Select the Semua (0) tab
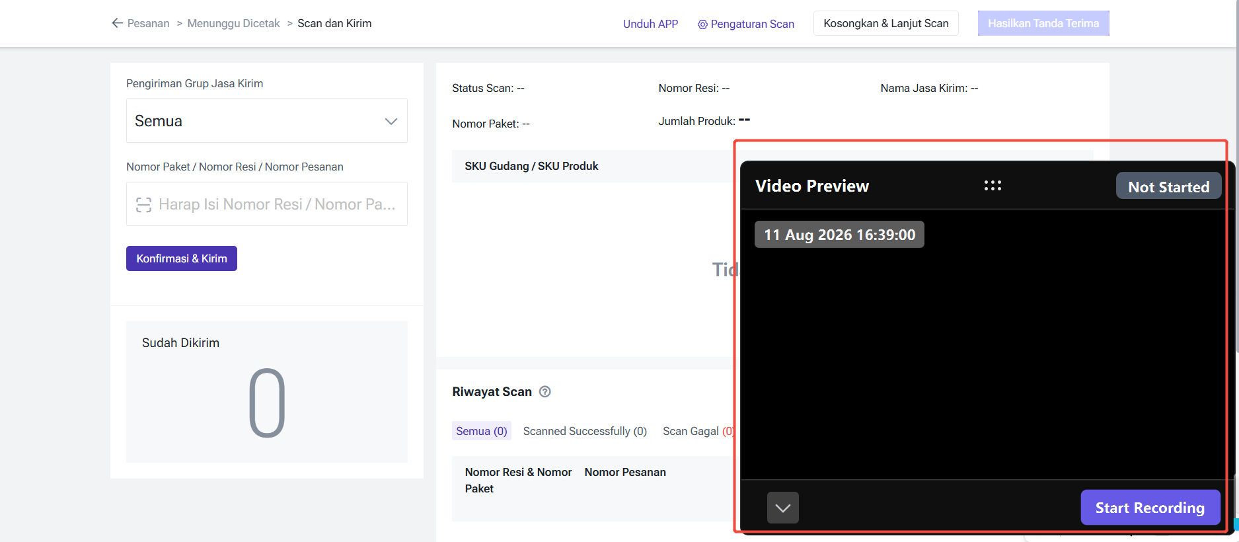 coord(481,431)
